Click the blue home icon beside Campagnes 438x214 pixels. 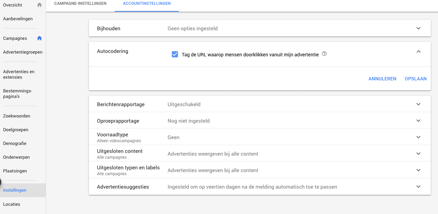39,38
